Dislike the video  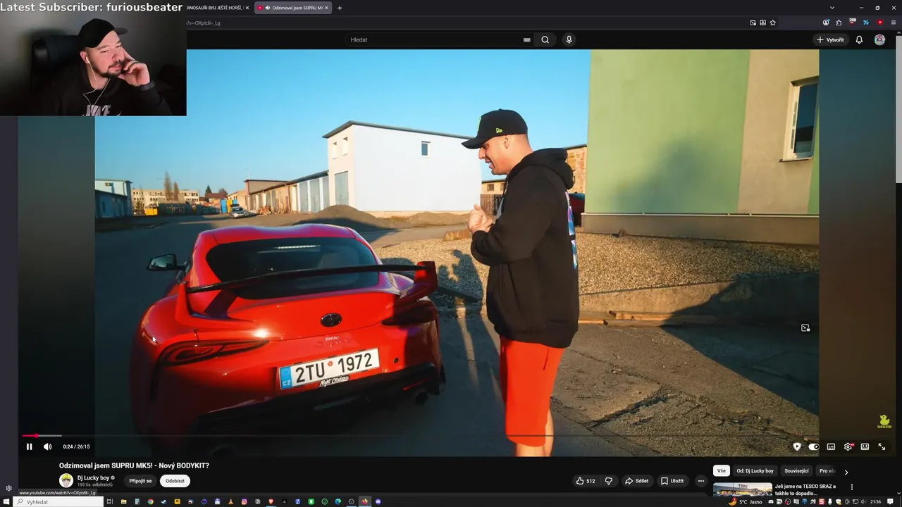pos(609,481)
